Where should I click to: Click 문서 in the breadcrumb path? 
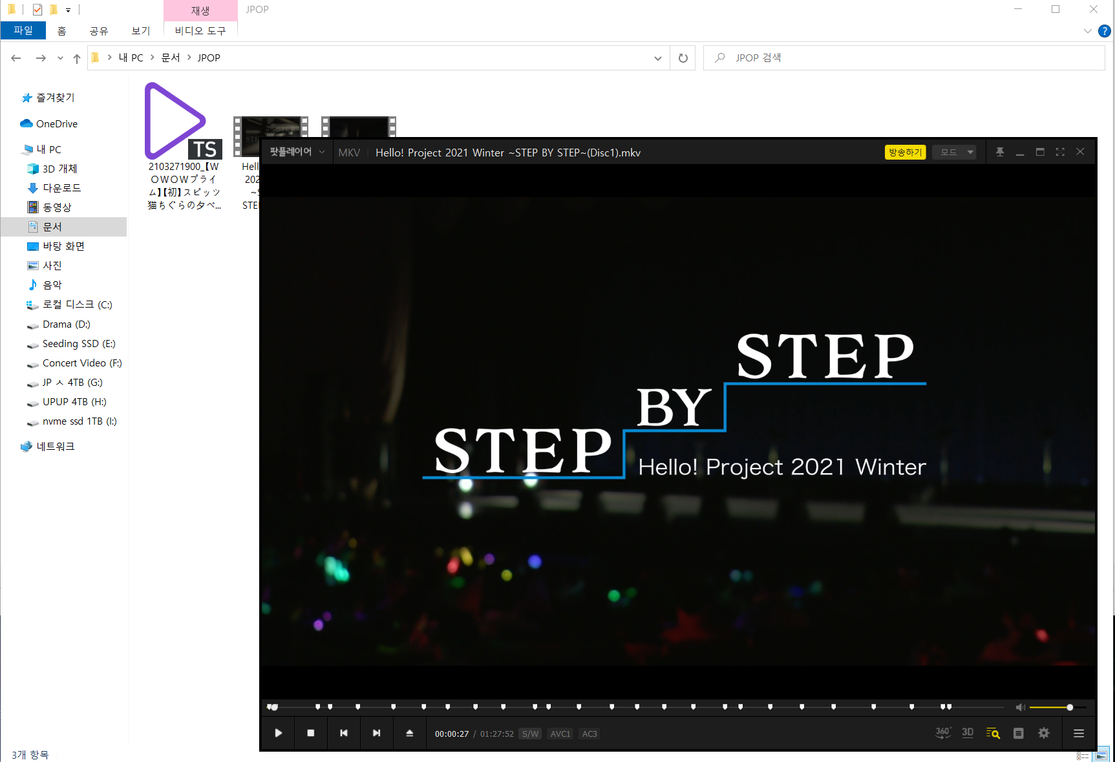pyautogui.click(x=171, y=58)
